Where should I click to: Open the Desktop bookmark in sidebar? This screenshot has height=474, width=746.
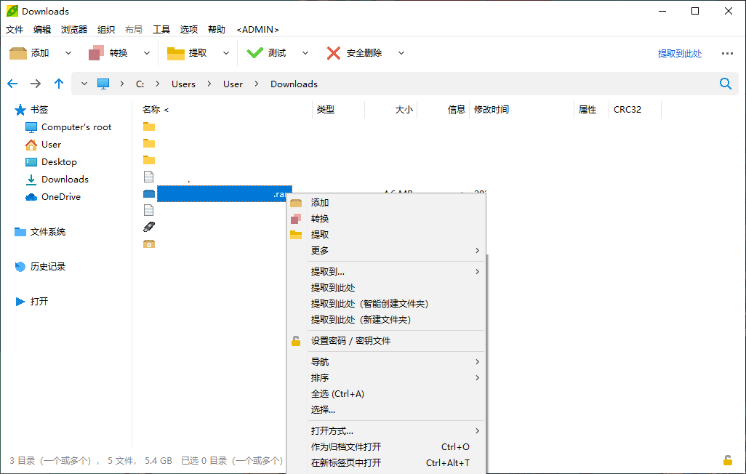click(58, 162)
